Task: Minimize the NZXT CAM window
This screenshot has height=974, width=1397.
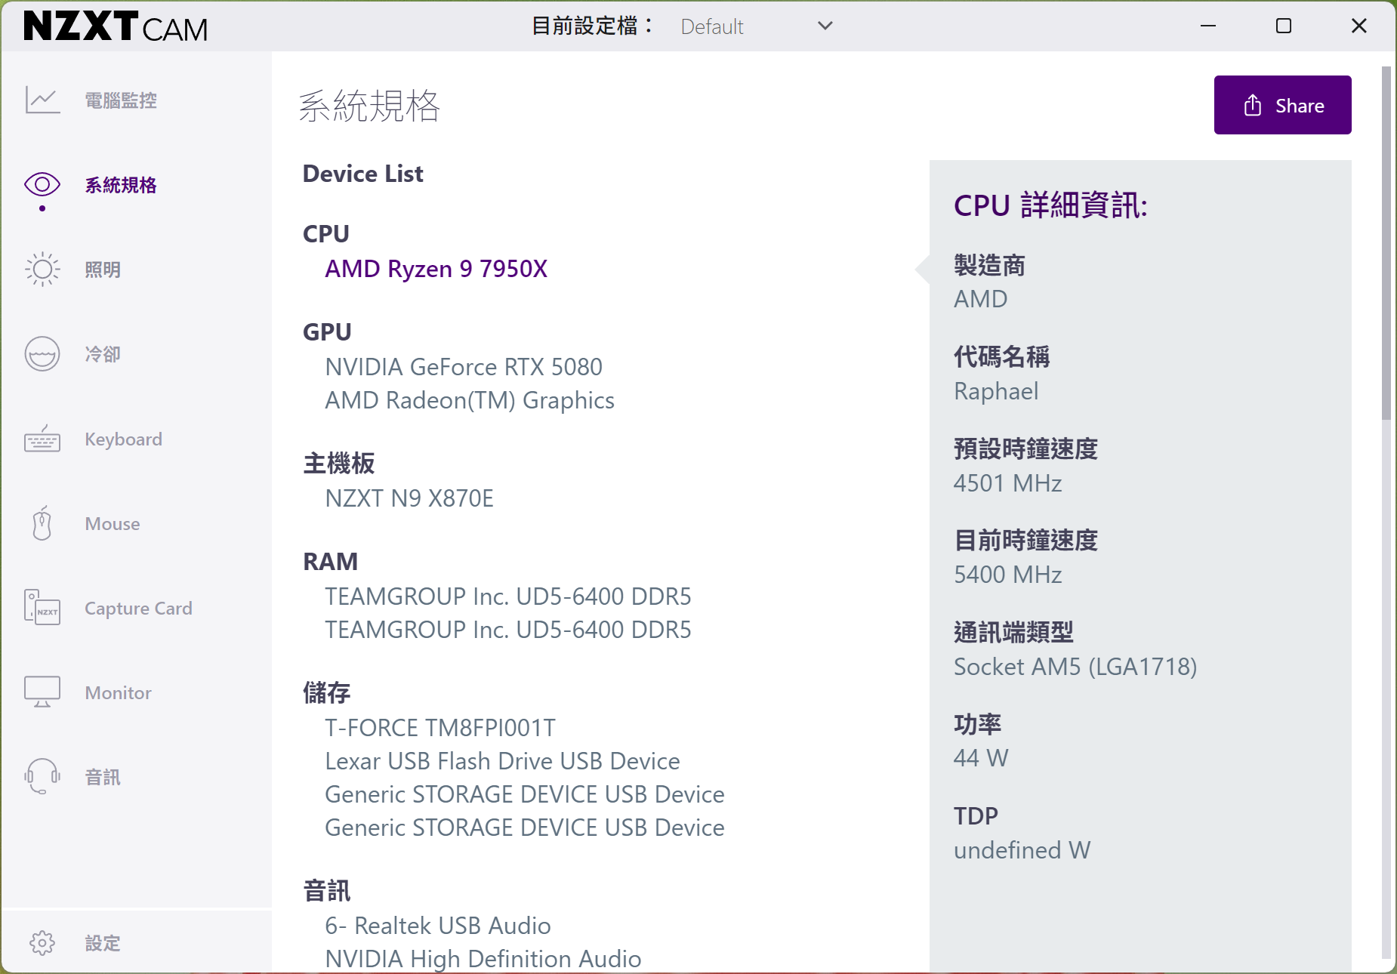Action: coord(1208,26)
